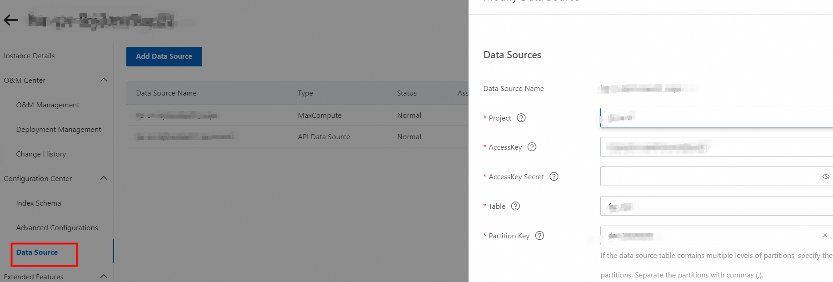Collapse the Extended Features section

click(x=104, y=276)
